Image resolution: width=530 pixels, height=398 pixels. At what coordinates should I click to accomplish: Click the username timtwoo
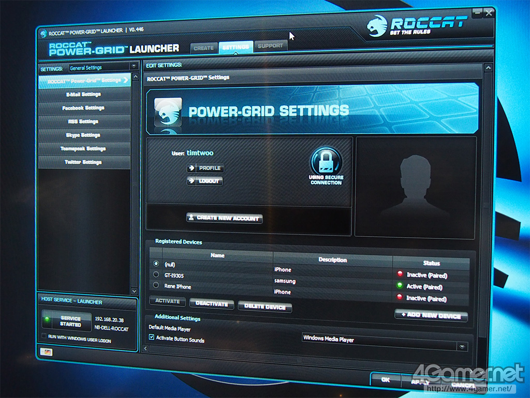pyautogui.click(x=200, y=153)
